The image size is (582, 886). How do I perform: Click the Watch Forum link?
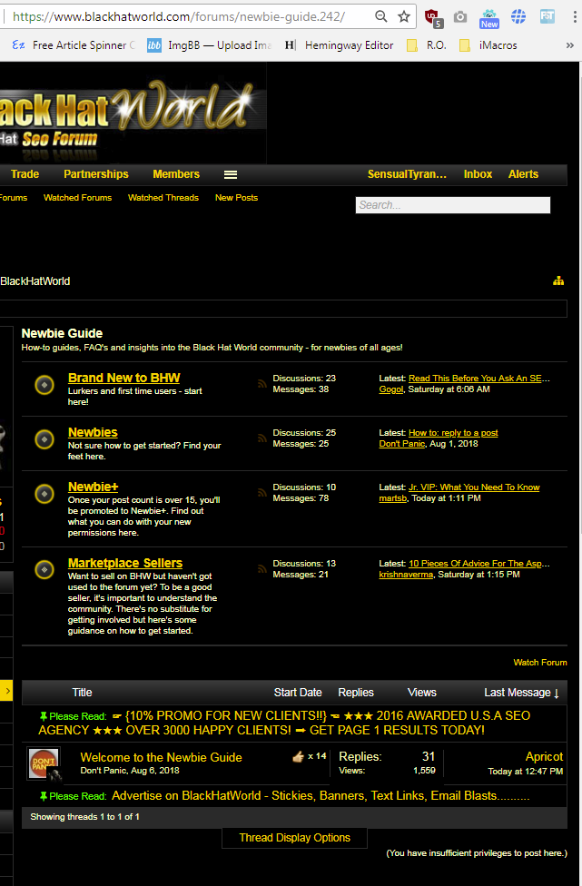(x=540, y=663)
